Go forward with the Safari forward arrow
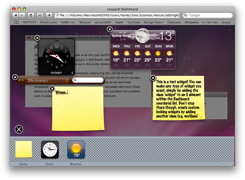This screenshot has height=180, width=245. coord(22,15)
